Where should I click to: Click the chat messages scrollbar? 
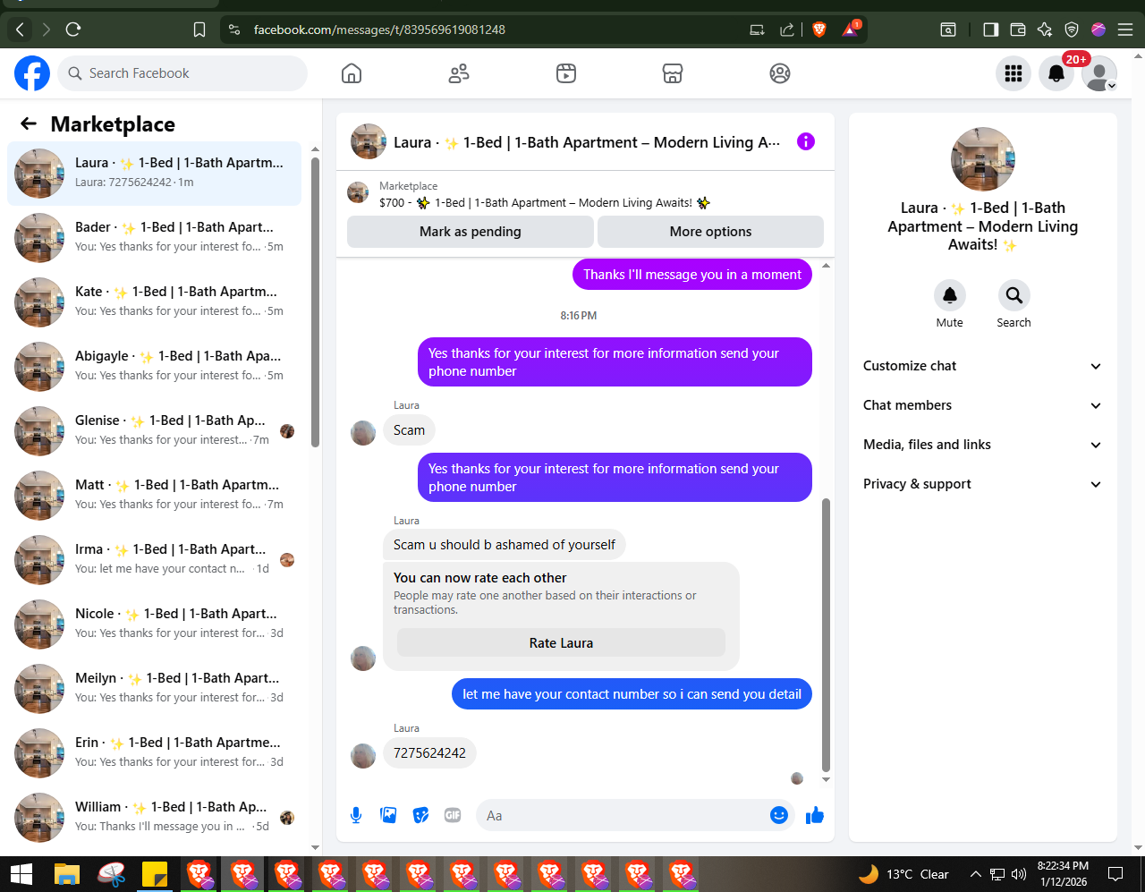point(826,634)
